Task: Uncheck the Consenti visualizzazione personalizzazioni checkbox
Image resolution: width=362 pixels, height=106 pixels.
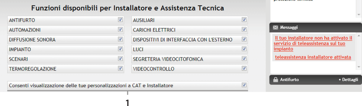Action: point(244,85)
